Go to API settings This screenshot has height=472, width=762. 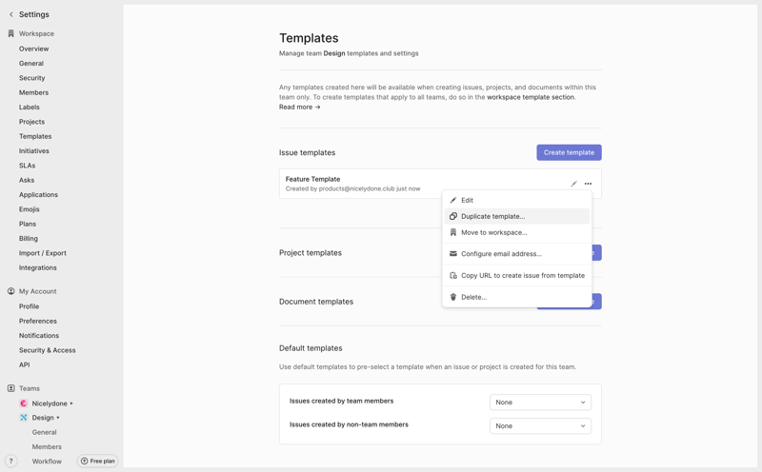25,364
